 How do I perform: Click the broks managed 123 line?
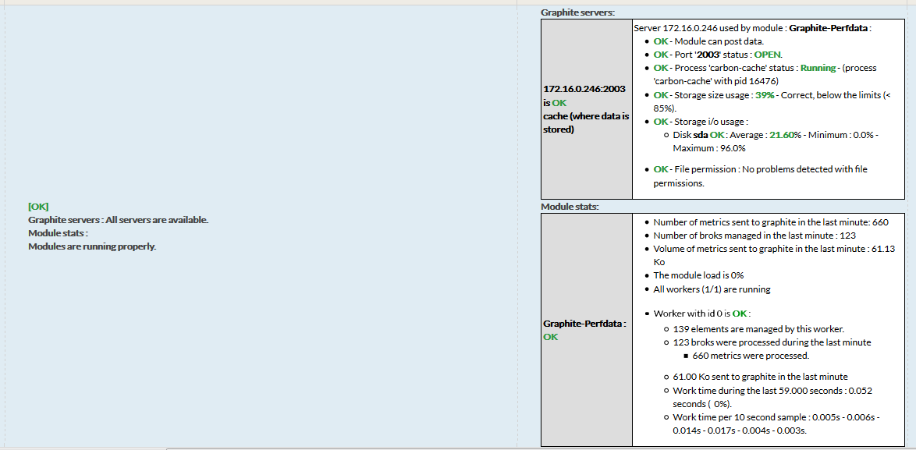[x=754, y=236]
